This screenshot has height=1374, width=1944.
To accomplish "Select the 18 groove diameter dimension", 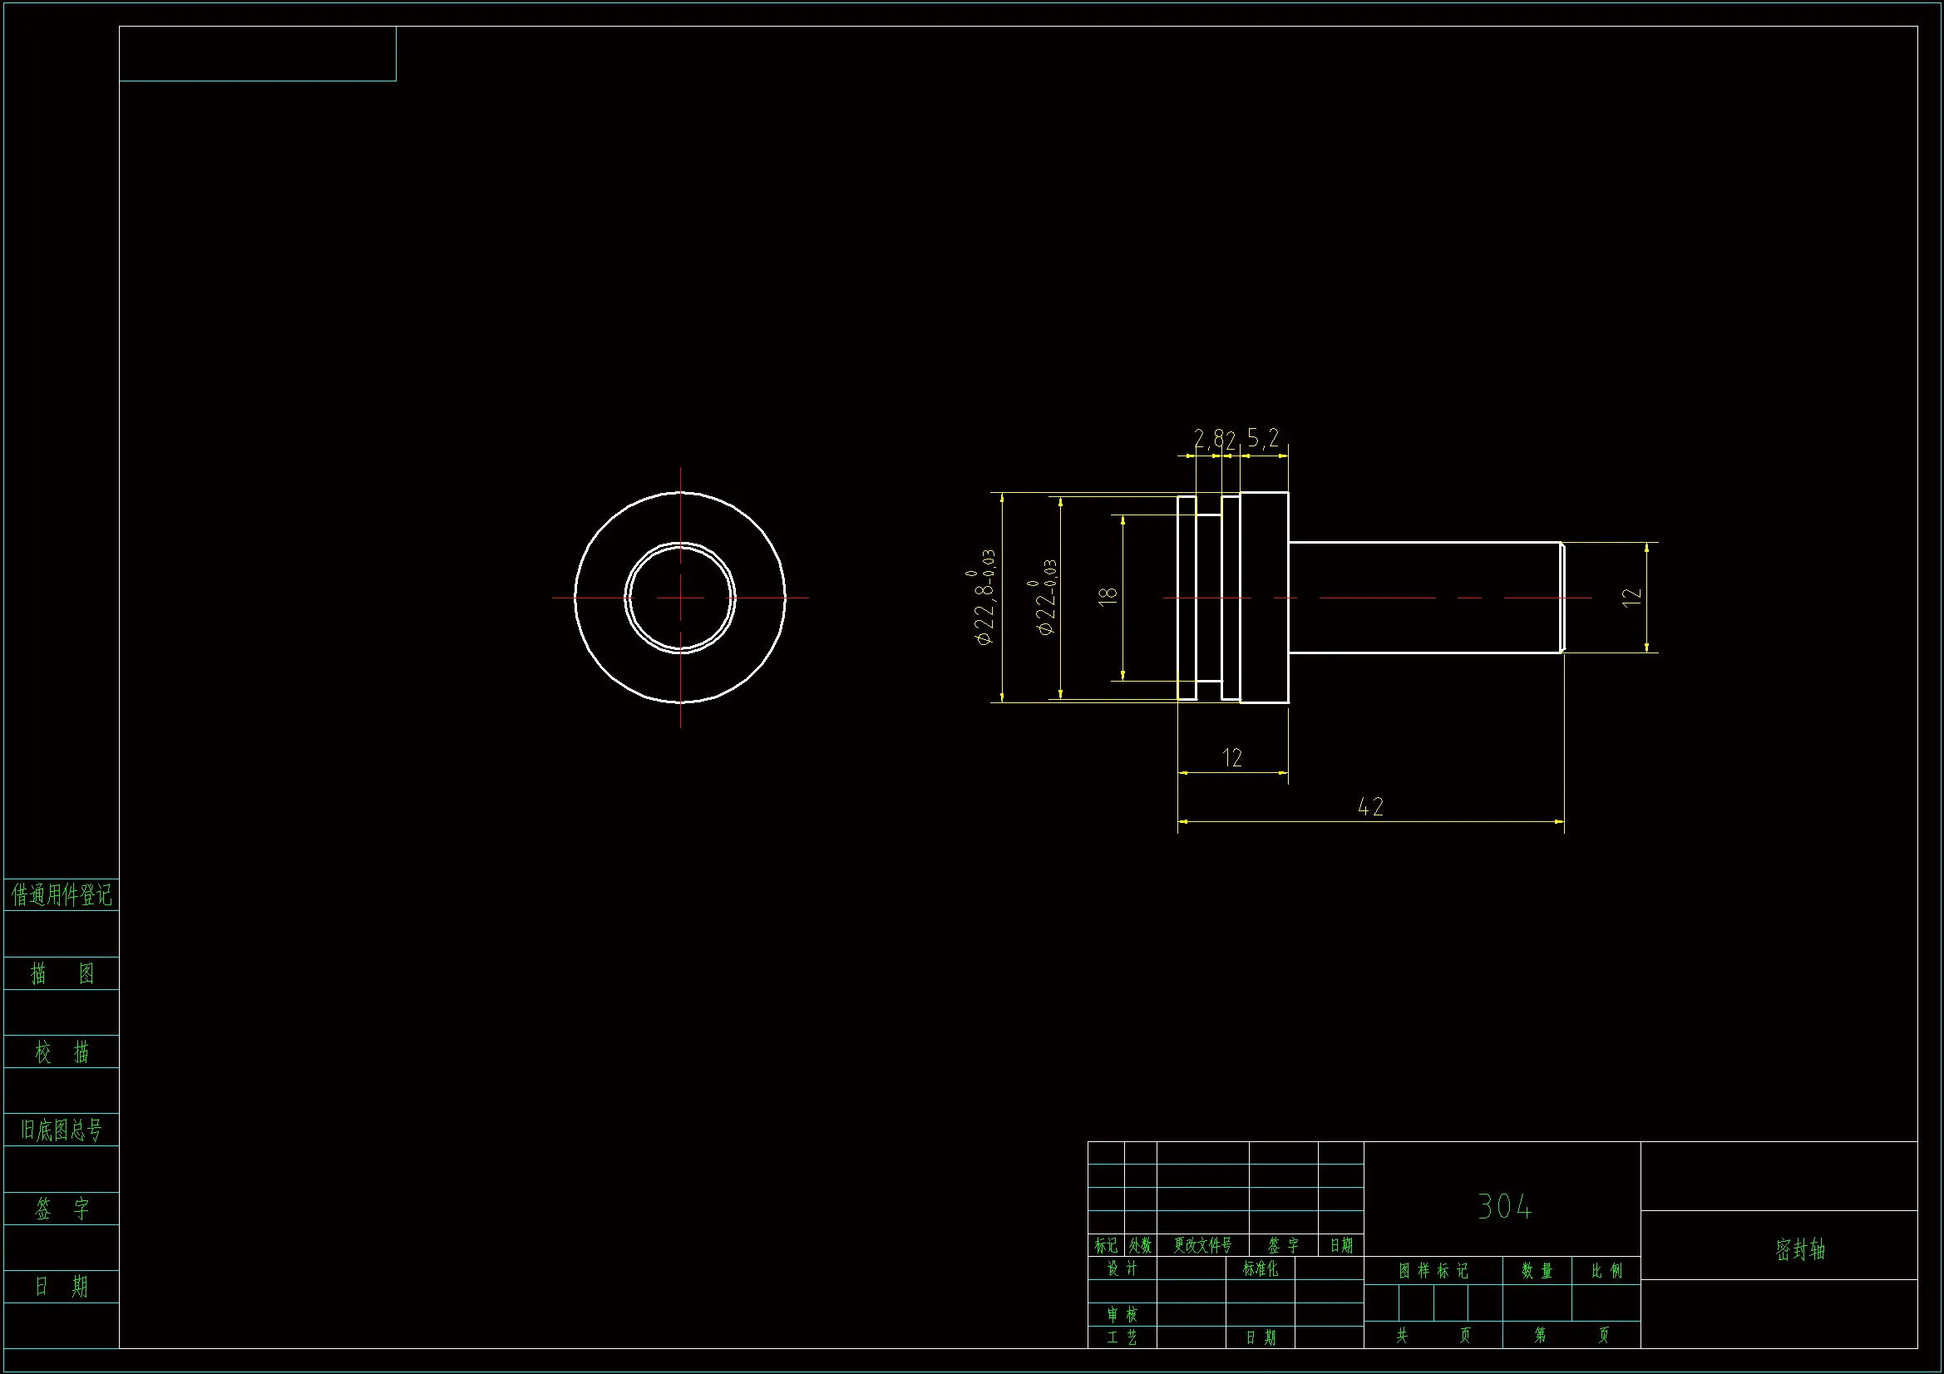I will (1108, 595).
